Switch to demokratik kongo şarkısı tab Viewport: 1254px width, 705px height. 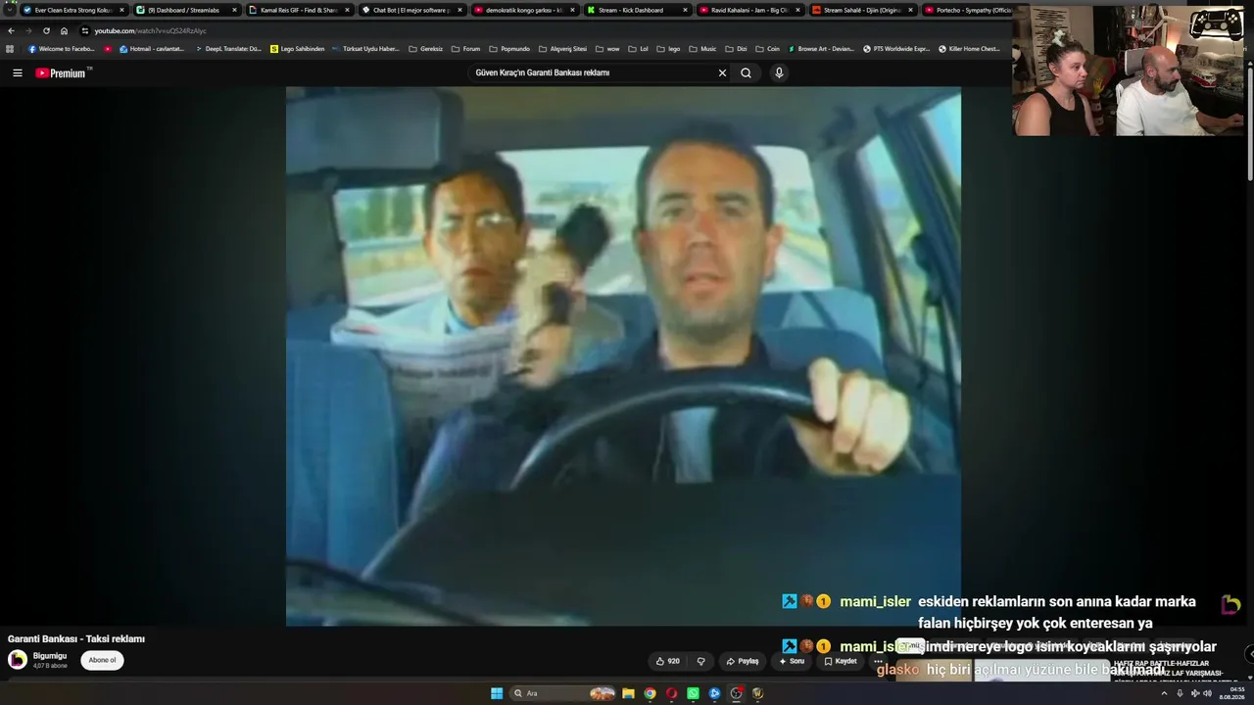coord(524,10)
